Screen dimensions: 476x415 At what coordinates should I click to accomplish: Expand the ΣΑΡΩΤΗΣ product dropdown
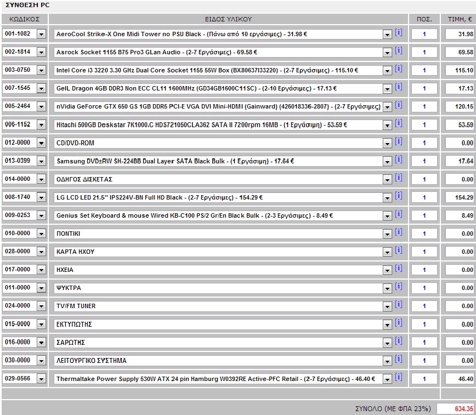click(387, 343)
